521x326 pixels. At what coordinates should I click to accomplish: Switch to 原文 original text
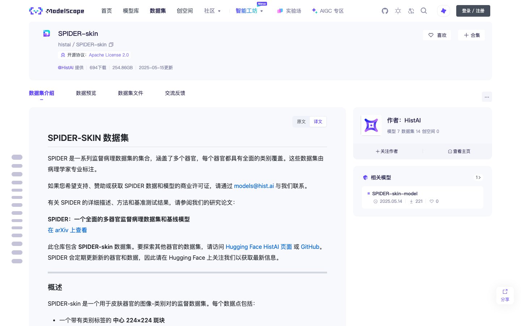301,122
